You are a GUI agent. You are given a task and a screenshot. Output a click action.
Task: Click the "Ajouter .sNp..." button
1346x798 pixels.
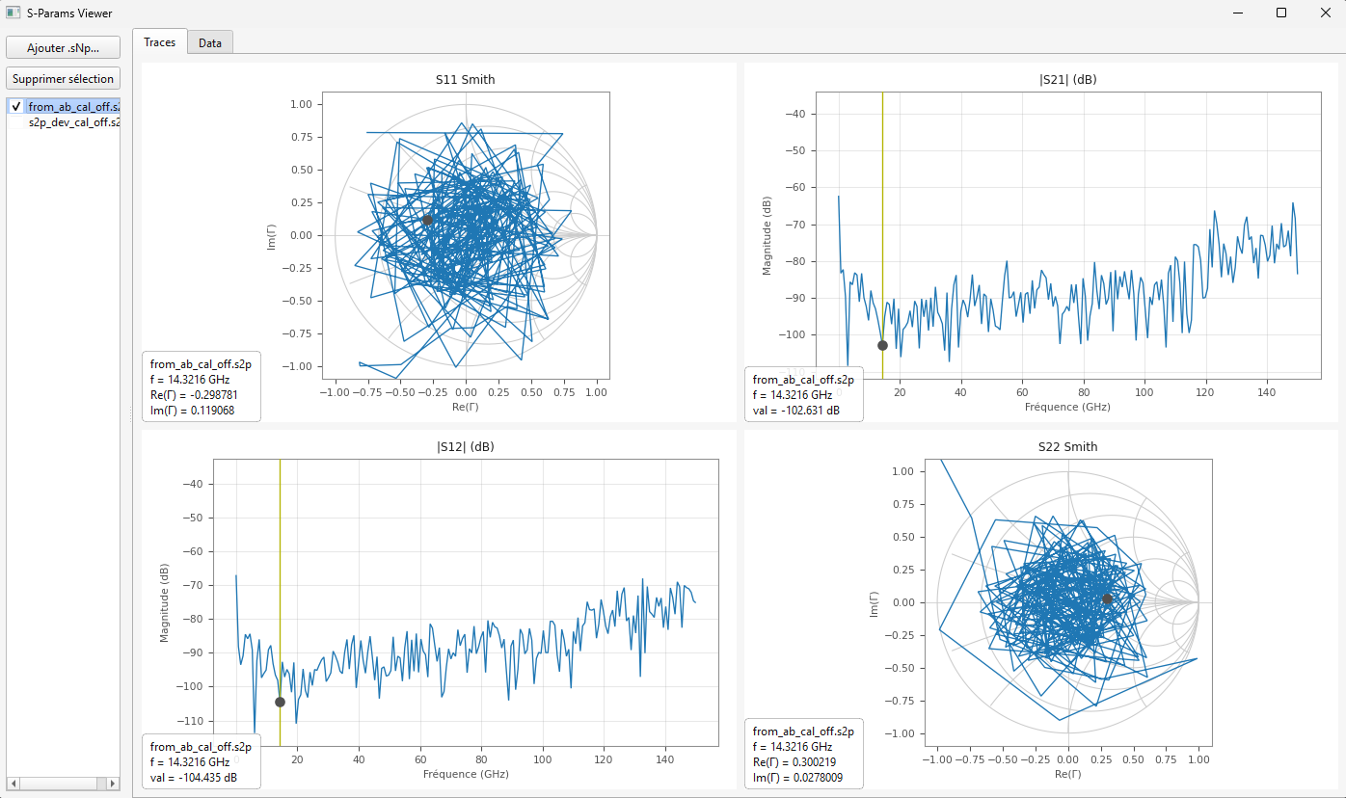tap(62, 47)
